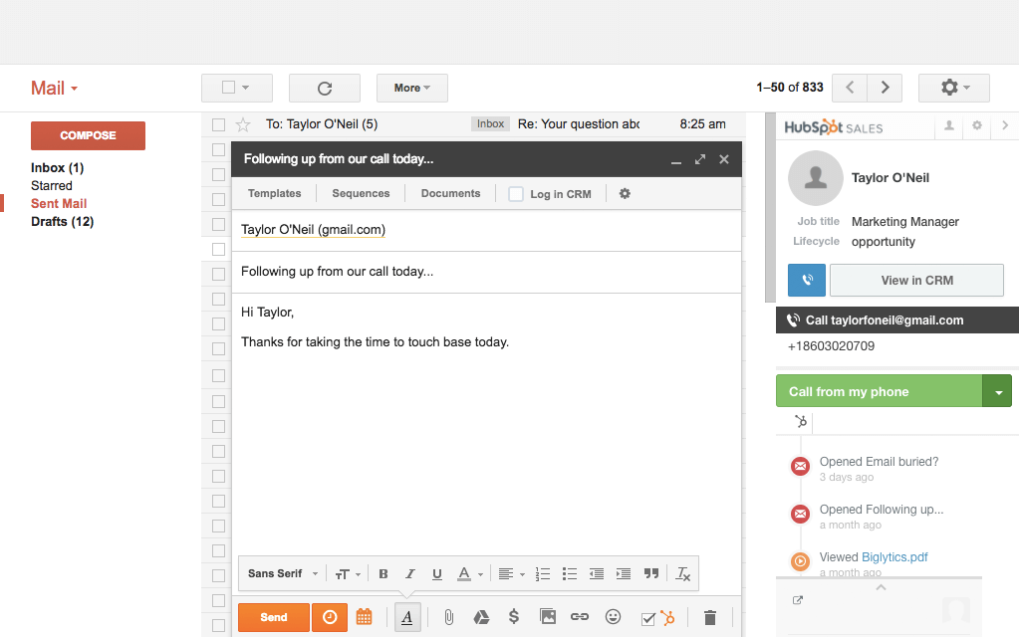This screenshot has width=1019, height=637.
Task: Insert an emoticon in the message
Action: tap(613, 617)
